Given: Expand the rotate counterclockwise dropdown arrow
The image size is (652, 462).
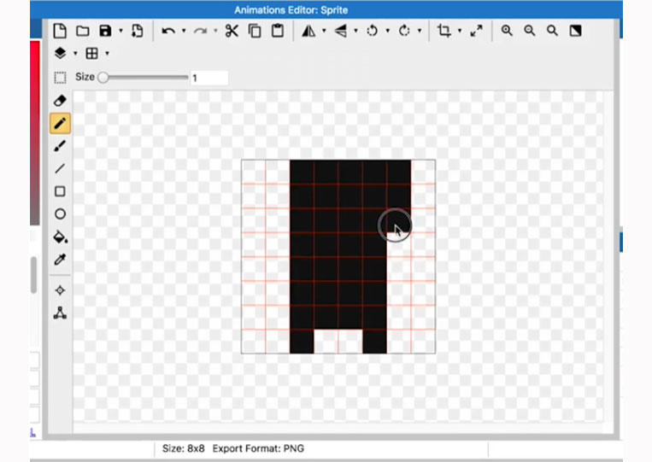Looking at the screenshot, I should (x=388, y=31).
